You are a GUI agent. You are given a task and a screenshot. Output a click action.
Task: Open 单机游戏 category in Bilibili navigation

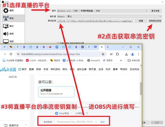point(55,69)
